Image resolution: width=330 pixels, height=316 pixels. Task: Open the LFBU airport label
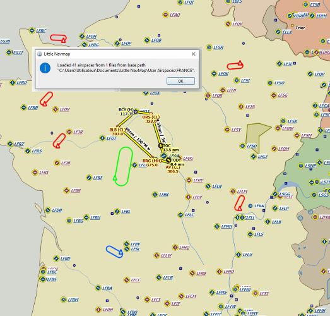coord(95,218)
